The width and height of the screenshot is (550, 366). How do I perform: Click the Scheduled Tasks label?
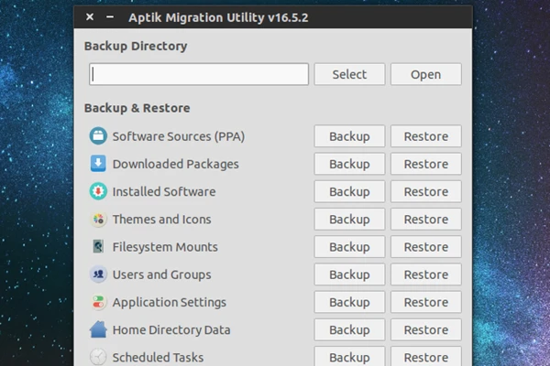coord(158,358)
